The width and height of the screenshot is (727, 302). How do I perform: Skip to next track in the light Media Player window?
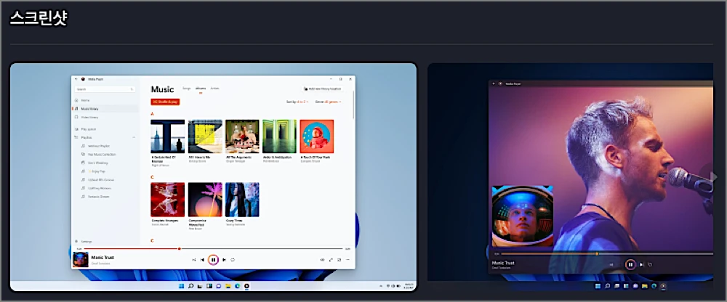tap(224, 260)
